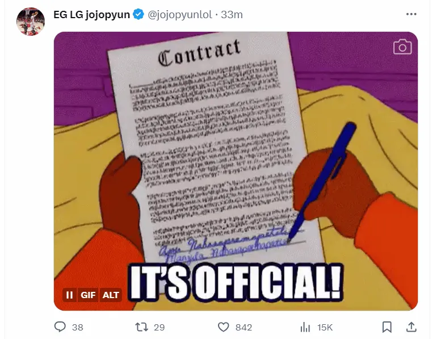Screen dimensions: 432x339
Task: Open the reply comment icon
Action: pos(60,327)
